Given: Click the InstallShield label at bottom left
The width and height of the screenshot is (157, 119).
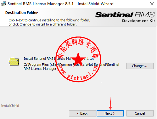Looking at the screenshot, I should pos(10,106).
